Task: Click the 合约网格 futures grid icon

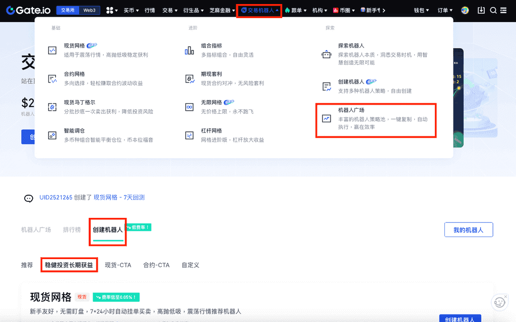Action: tap(52, 78)
